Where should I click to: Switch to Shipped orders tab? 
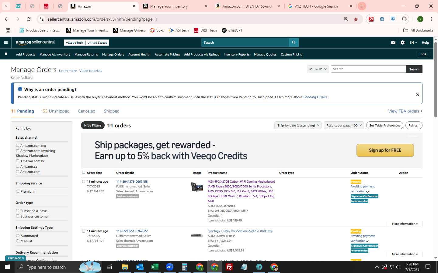[x=112, y=111]
